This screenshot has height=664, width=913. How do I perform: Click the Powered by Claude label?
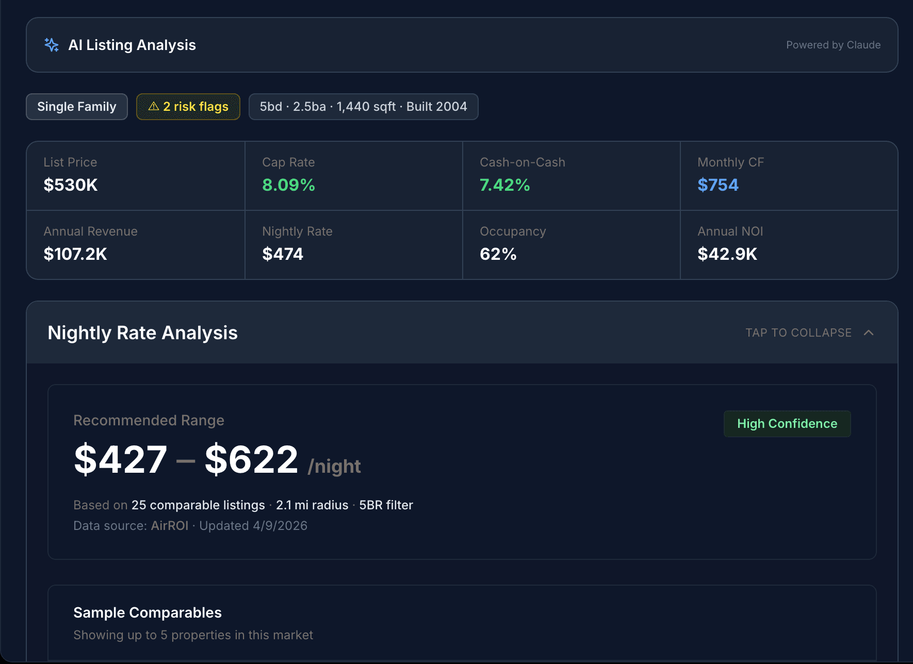coord(834,45)
